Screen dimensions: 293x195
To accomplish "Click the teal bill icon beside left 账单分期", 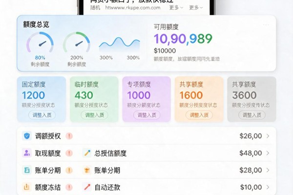I will 27,170.
